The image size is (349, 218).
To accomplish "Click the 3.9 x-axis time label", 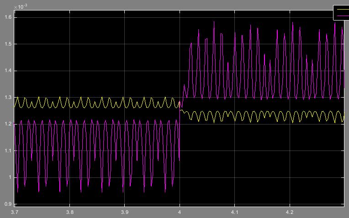I will [124, 212].
